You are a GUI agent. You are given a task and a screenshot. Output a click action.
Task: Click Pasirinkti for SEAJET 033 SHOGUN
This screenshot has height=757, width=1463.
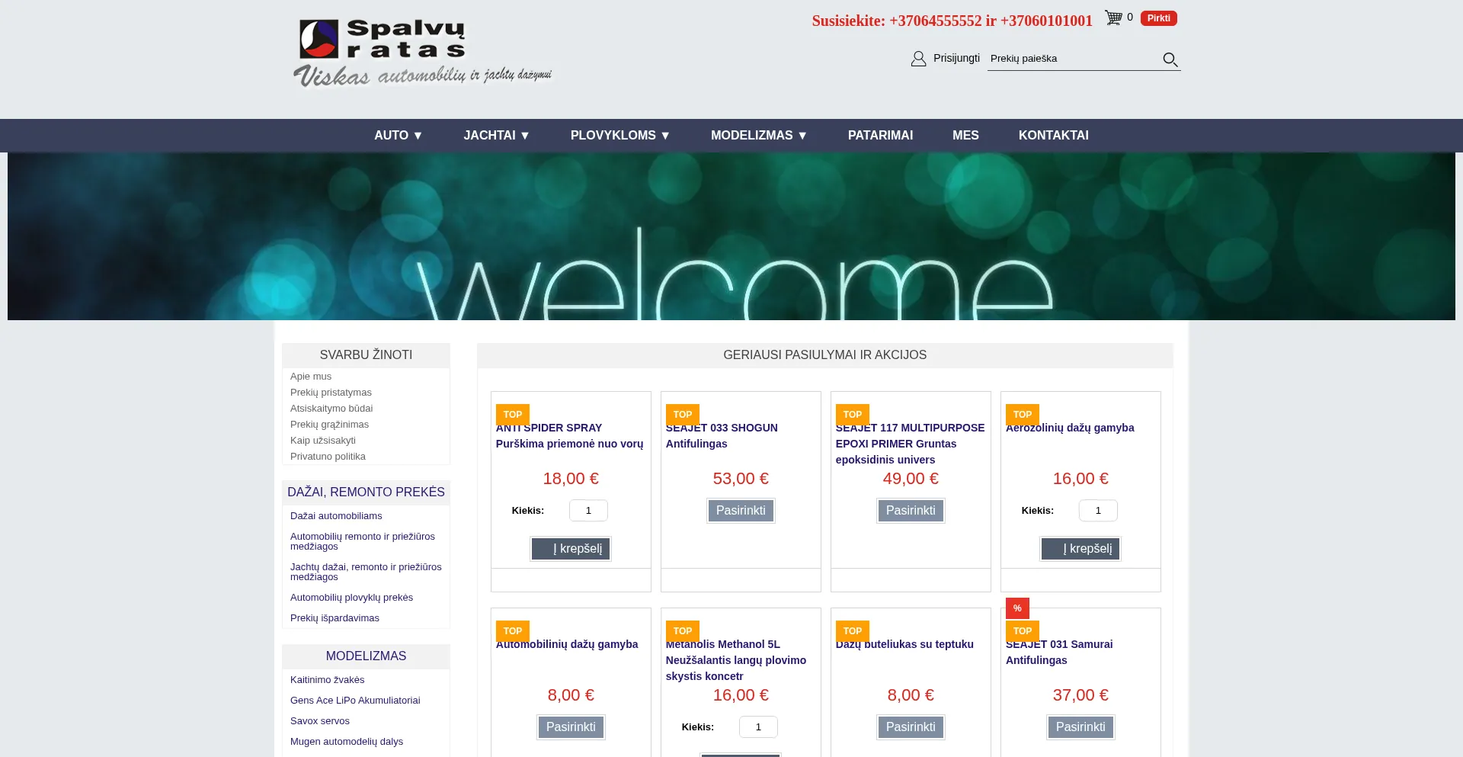pyautogui.click(x=740, y=511)
